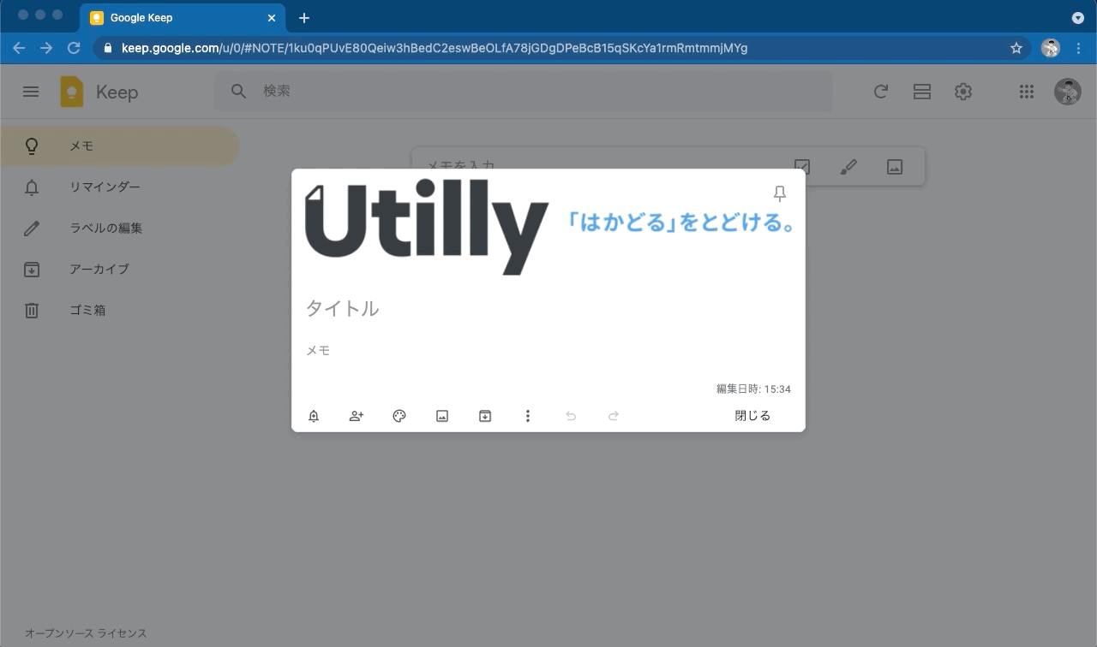1097x647 pixels.
Task: Click the redo arrow in note toolbar
Action: pyautogui.click(x=614, y=416)
